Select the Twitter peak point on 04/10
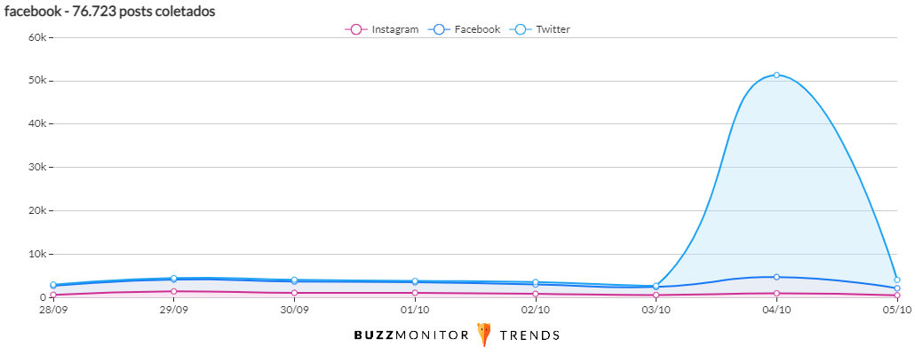The width and height of the screenshot is (915, 355). [776, 75]
